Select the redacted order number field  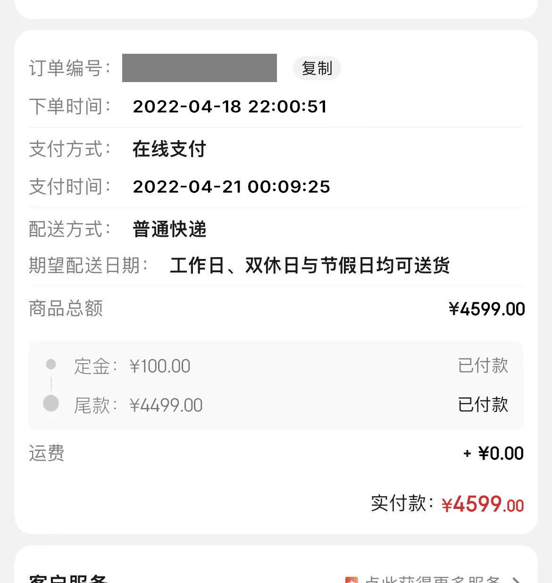[x=199, y=68]
